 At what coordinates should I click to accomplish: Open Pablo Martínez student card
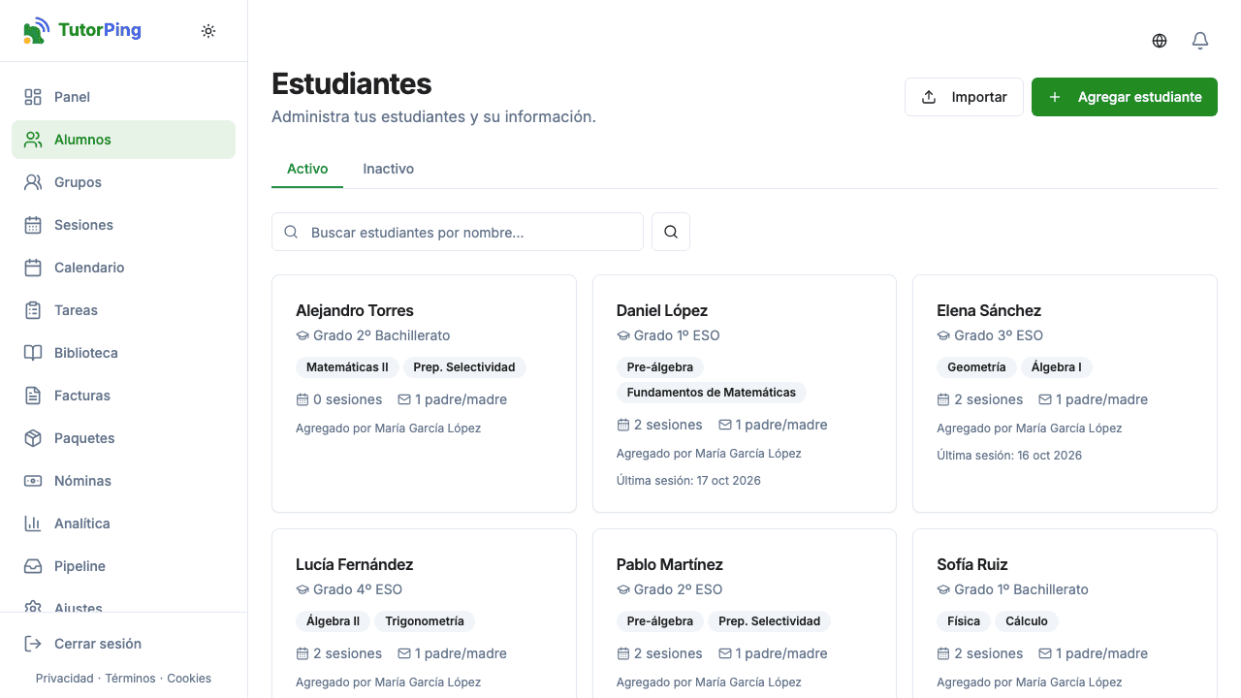(745, 614)
